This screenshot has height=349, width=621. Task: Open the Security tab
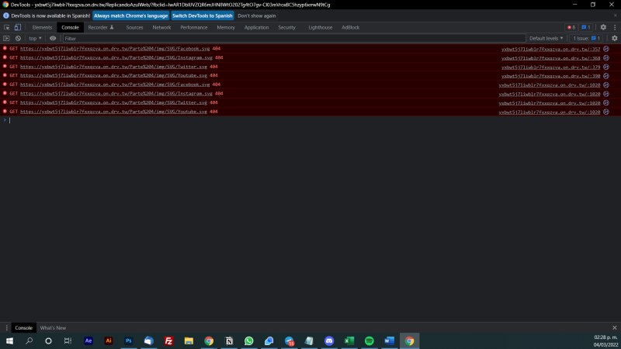286,27
